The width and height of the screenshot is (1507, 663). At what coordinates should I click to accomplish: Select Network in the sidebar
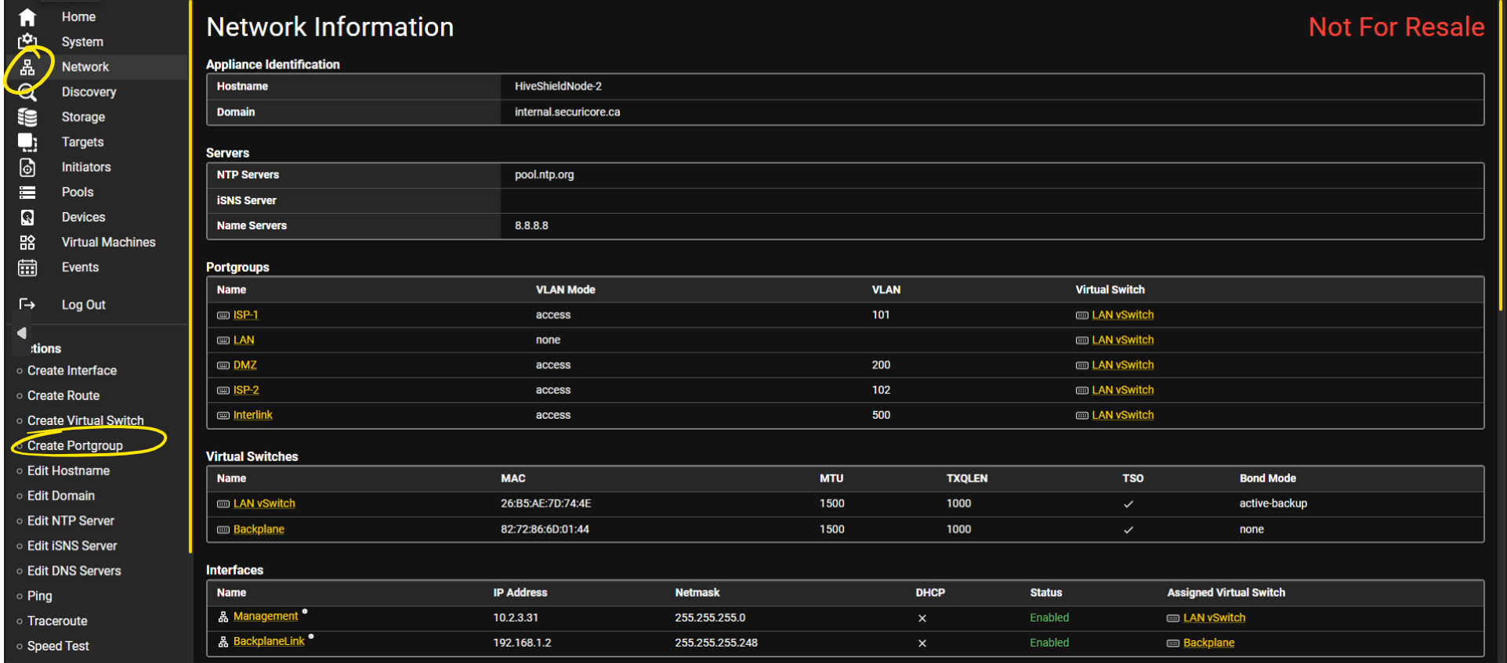[x=85, y=67]
